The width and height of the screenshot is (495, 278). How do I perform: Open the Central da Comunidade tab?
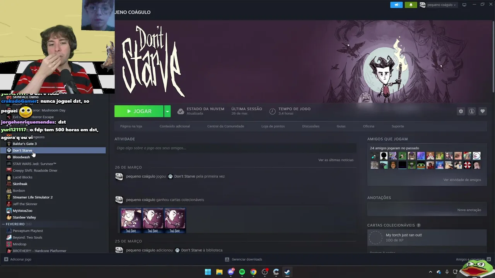pyautogui.click(x=225, y=126)
